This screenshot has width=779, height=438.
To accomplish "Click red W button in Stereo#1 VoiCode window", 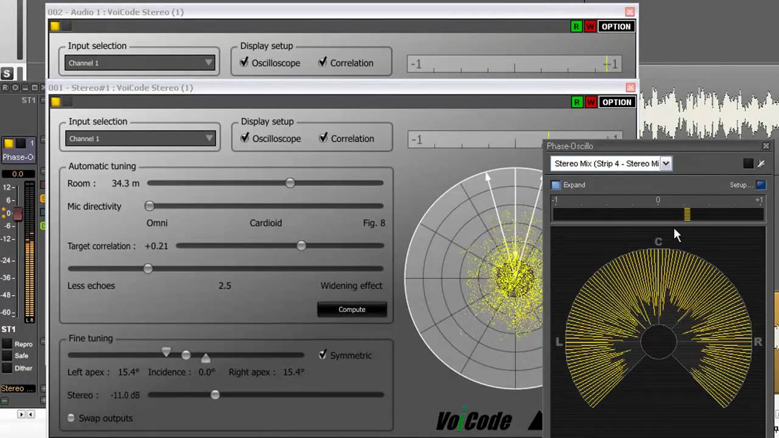I will point(590,102).
